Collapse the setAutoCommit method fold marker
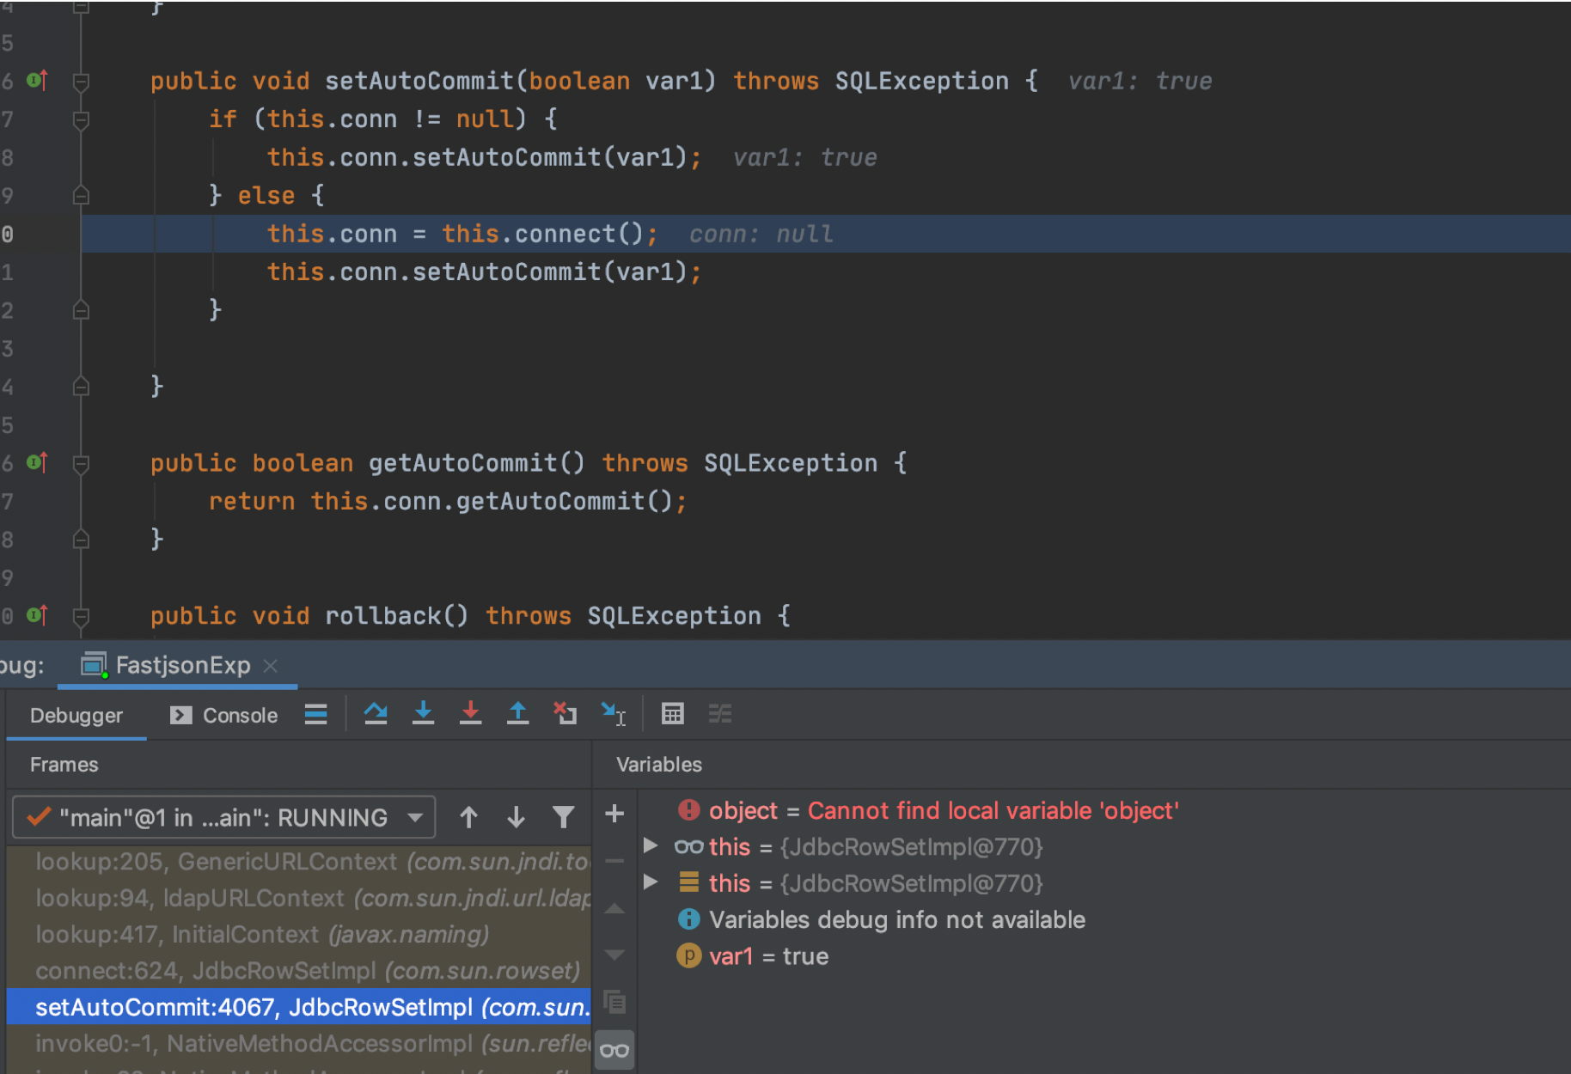Screen dimensions: 1571x1074 point(82,82)
